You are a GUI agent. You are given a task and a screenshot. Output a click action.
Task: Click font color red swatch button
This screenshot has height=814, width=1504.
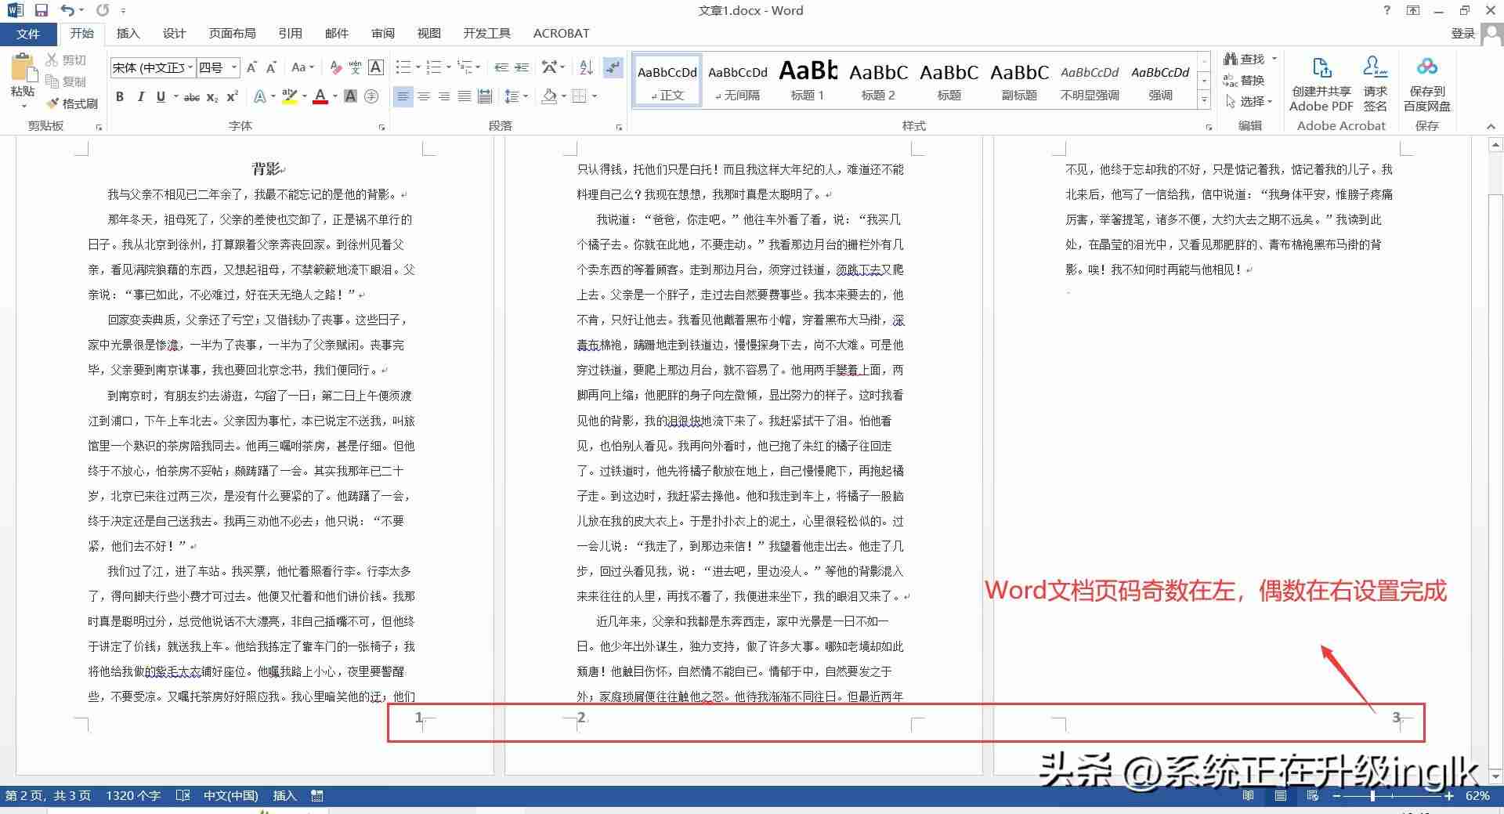320,97
